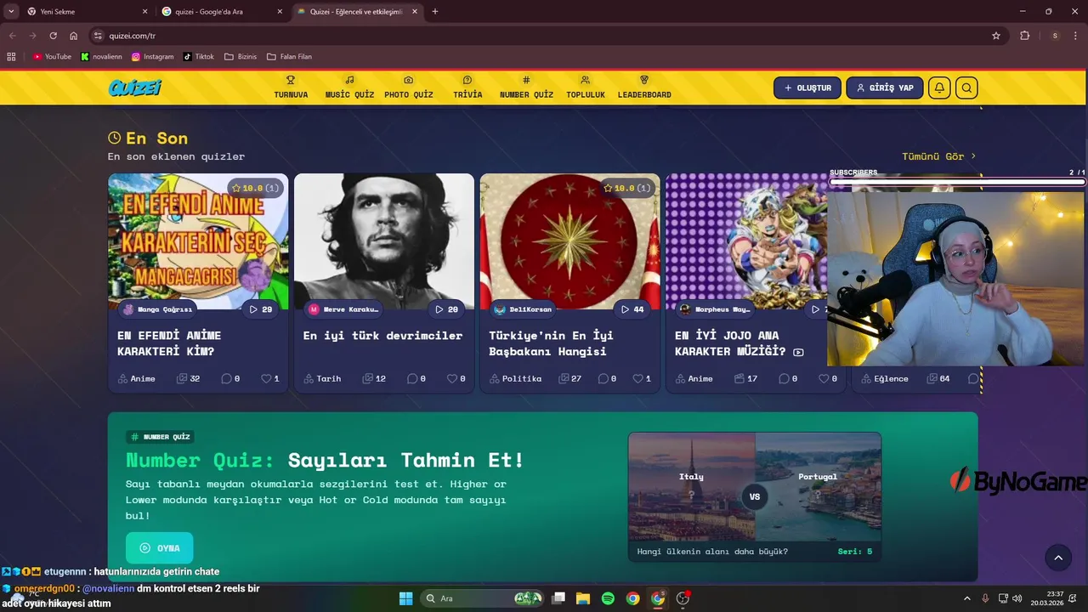Click the Tarih category tag
Screen dimensions: 1088x612
click(323, 378)
